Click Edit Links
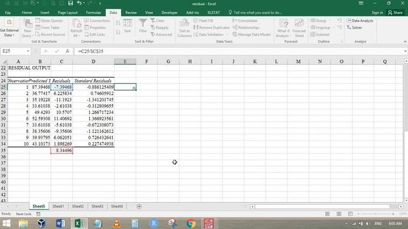Image resolution: width=408 pixels, height=229 pixels. [95, 34]
